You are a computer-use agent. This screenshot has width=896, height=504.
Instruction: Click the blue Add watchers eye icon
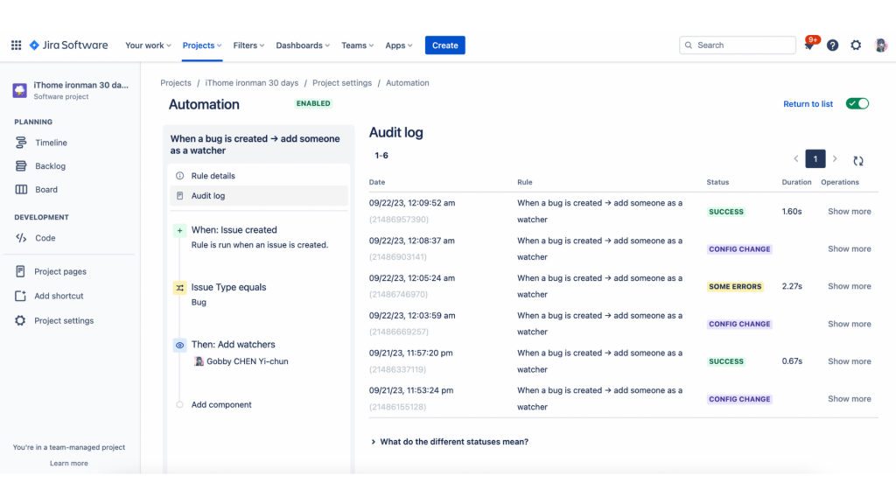click(180, 345)
